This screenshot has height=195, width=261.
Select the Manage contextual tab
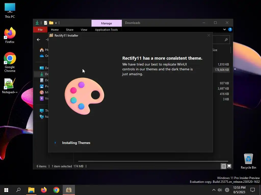[x=107, y=23]
